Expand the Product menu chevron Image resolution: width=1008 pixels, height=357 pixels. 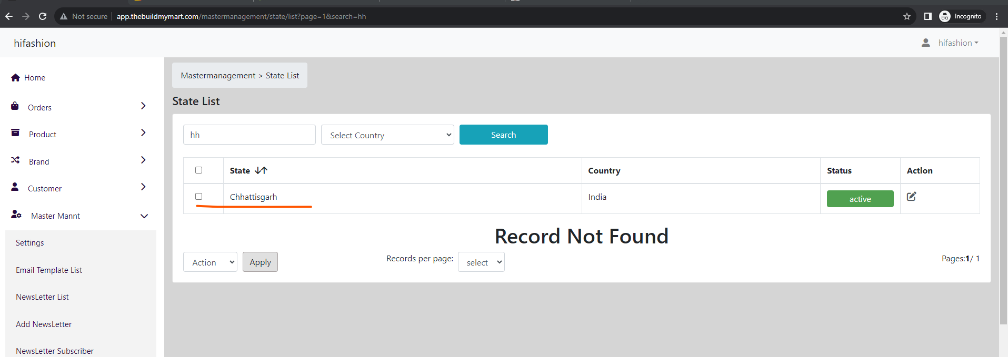click(x=143, y=132)
